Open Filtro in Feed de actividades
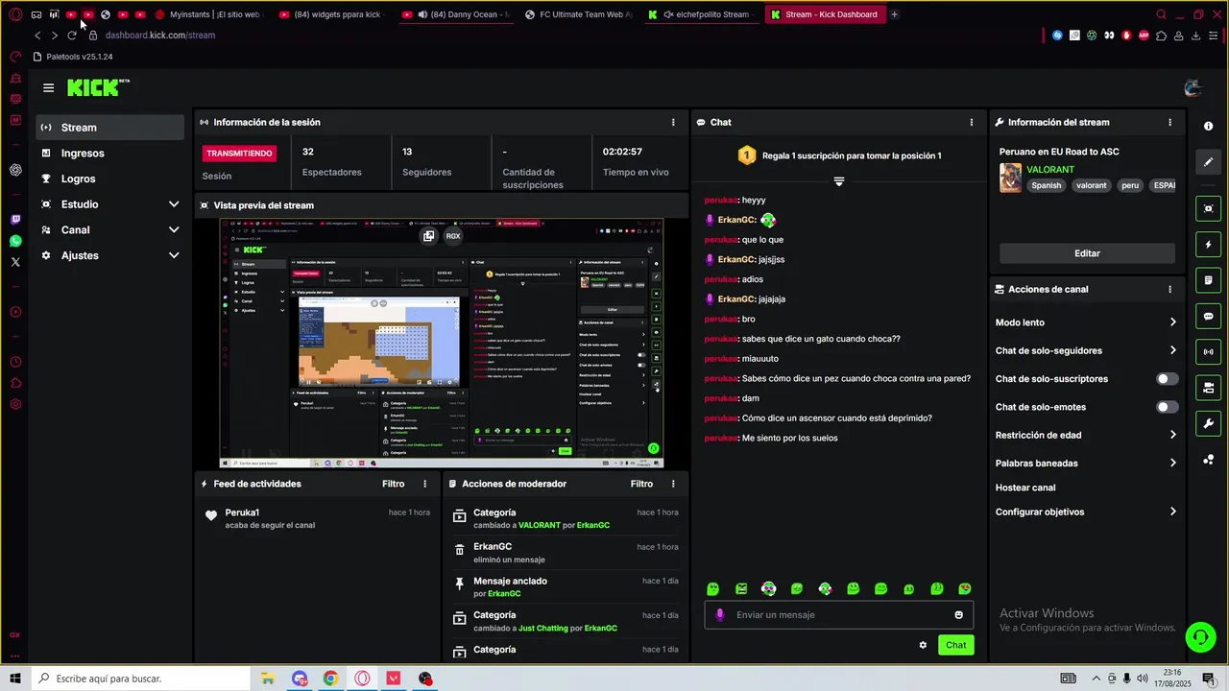 point(393,484)
